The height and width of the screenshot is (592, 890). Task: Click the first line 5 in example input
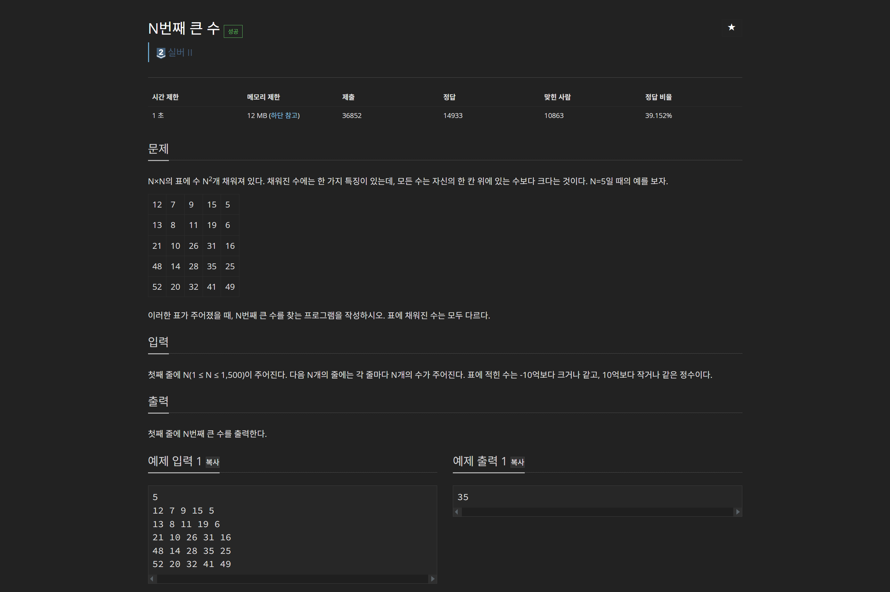click(x=155, y=497)
